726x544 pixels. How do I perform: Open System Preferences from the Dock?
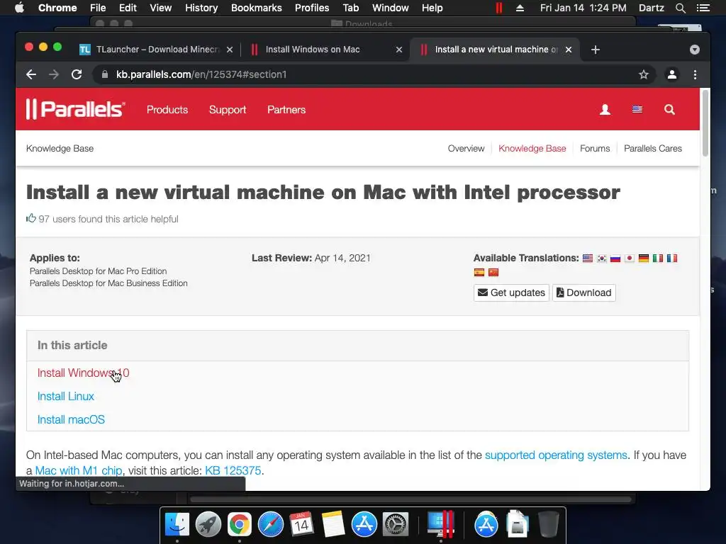click(x=396, y=524)
